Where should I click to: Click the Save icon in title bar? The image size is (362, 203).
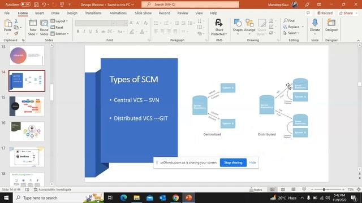36,5
